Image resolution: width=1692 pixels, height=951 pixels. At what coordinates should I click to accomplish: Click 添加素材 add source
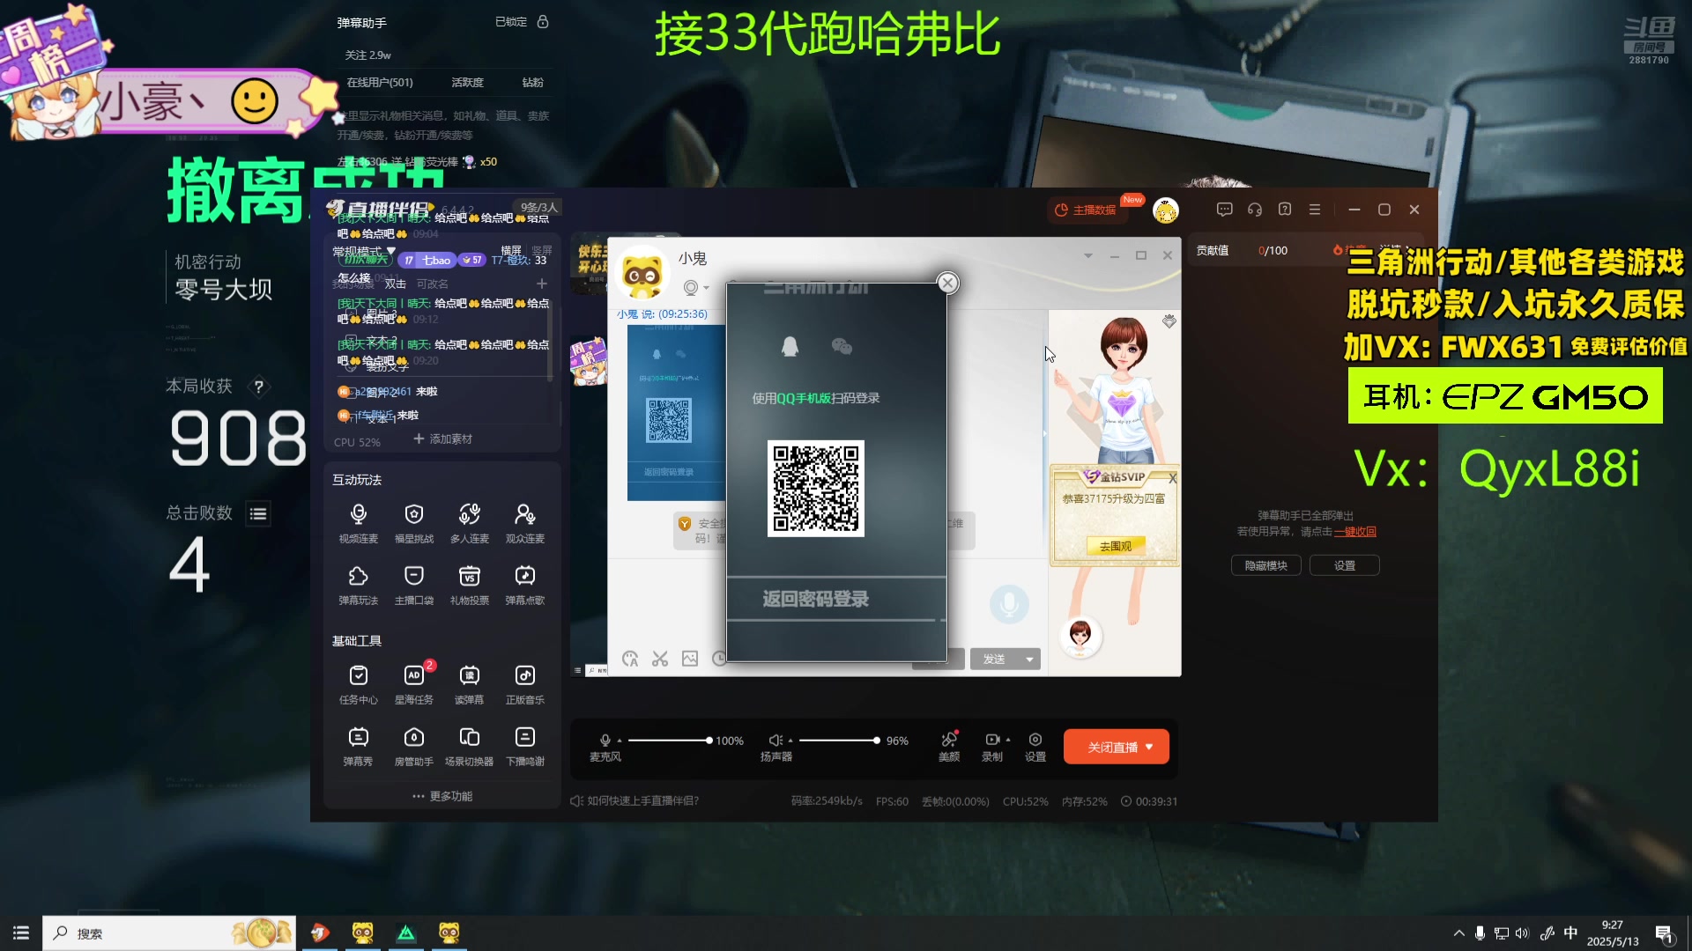pos(442,439)
